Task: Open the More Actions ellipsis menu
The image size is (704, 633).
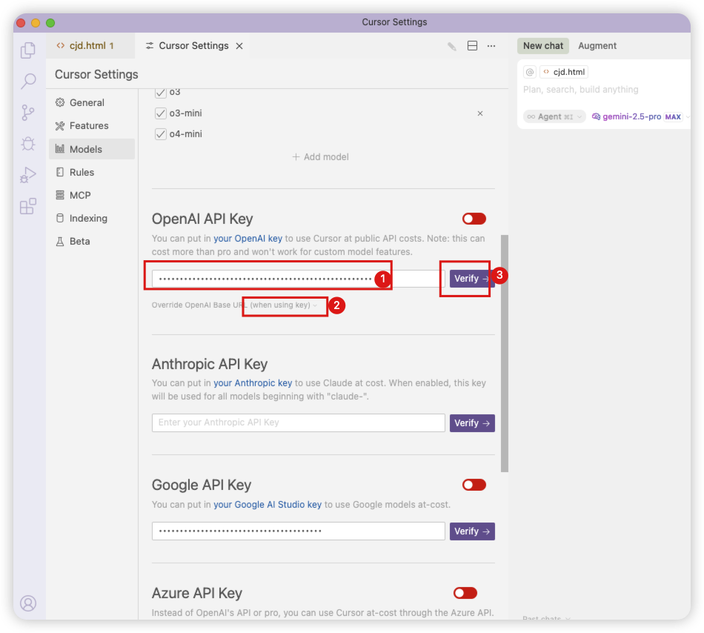Action: coord(491,46)
